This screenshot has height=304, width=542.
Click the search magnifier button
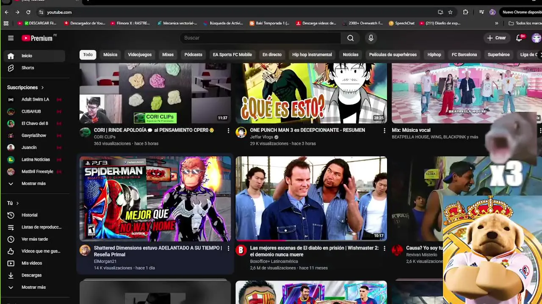[350, 38]
